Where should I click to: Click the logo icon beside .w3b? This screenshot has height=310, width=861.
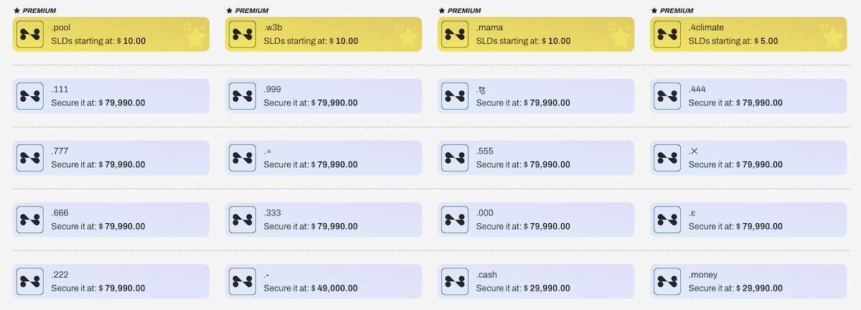(243, 34)
